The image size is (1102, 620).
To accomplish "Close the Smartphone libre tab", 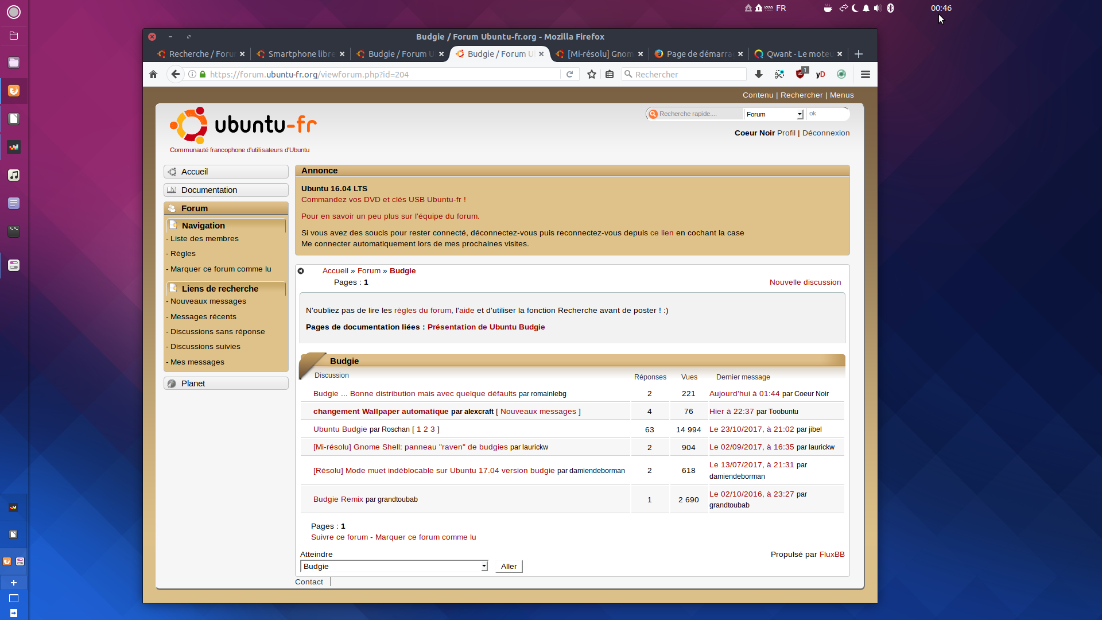I will pyautogui.click(x=342, y=54).
